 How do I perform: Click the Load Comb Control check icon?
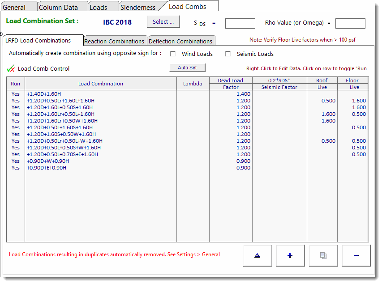(11, 69)
